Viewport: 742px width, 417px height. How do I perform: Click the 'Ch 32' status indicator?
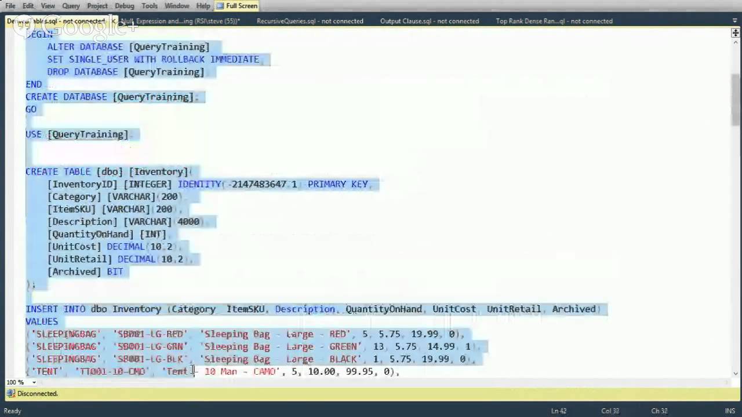tap(659, 411)
